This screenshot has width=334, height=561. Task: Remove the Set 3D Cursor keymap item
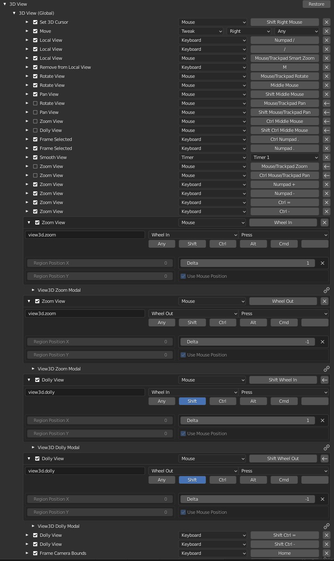point(326,22)
